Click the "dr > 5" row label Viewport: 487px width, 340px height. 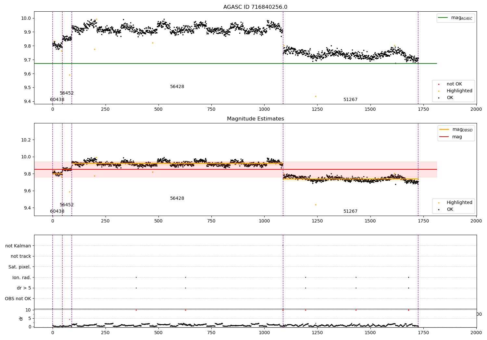pos(24,288)
